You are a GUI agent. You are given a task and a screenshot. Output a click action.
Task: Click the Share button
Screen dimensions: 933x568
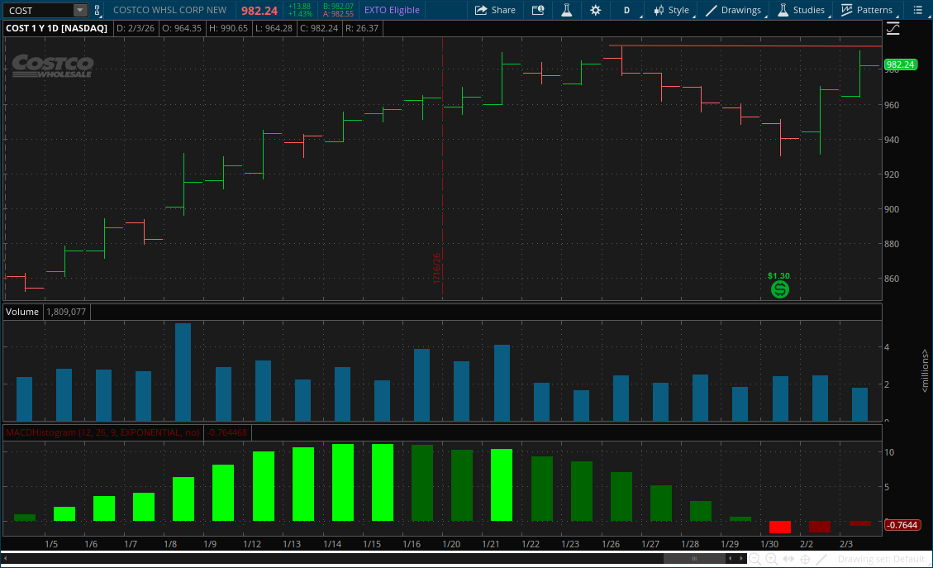495,10
